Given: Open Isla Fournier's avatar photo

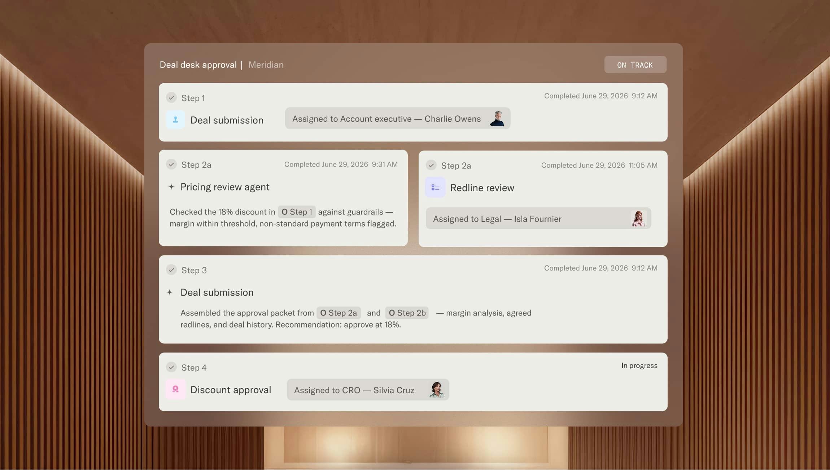Looking at the screenshot, I should 638,219.
